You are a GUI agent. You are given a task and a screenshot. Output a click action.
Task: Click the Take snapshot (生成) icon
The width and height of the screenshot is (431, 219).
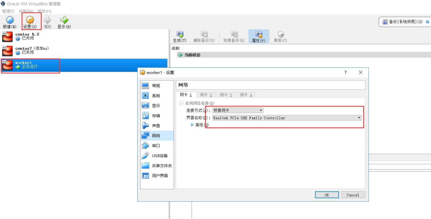point(180,34)
